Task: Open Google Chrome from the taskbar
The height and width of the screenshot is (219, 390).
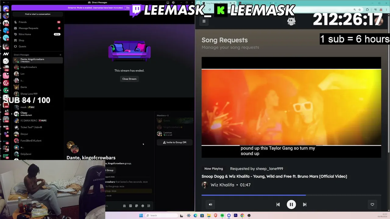Action: point(242,215)
